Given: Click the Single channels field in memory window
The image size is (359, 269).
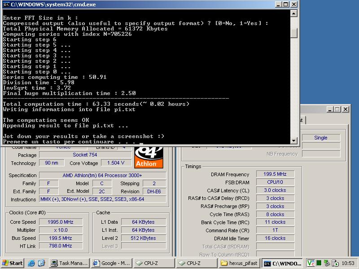Looking at the screenshot, I should [x=321, y=138].
